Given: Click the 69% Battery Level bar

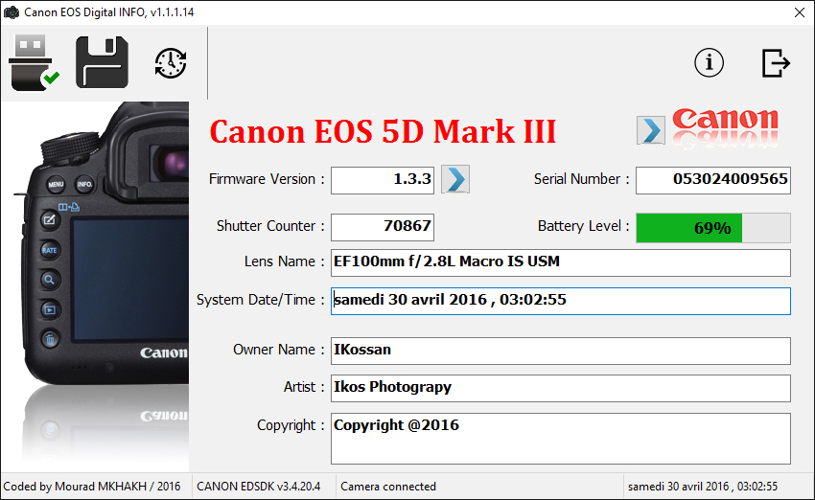Looking at the screenshot, I should point(713,228).
